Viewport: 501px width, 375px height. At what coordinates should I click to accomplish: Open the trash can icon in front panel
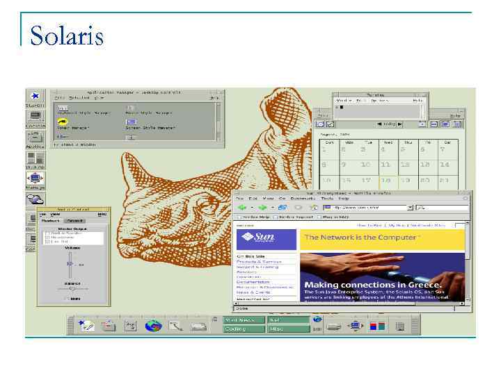pyautogui.click(x=400, y=326)
